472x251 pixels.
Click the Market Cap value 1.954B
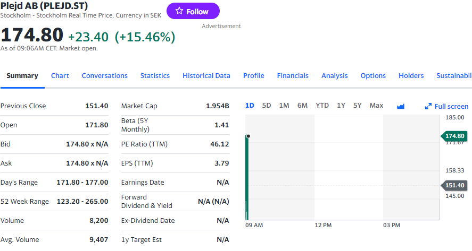point(217,106)
